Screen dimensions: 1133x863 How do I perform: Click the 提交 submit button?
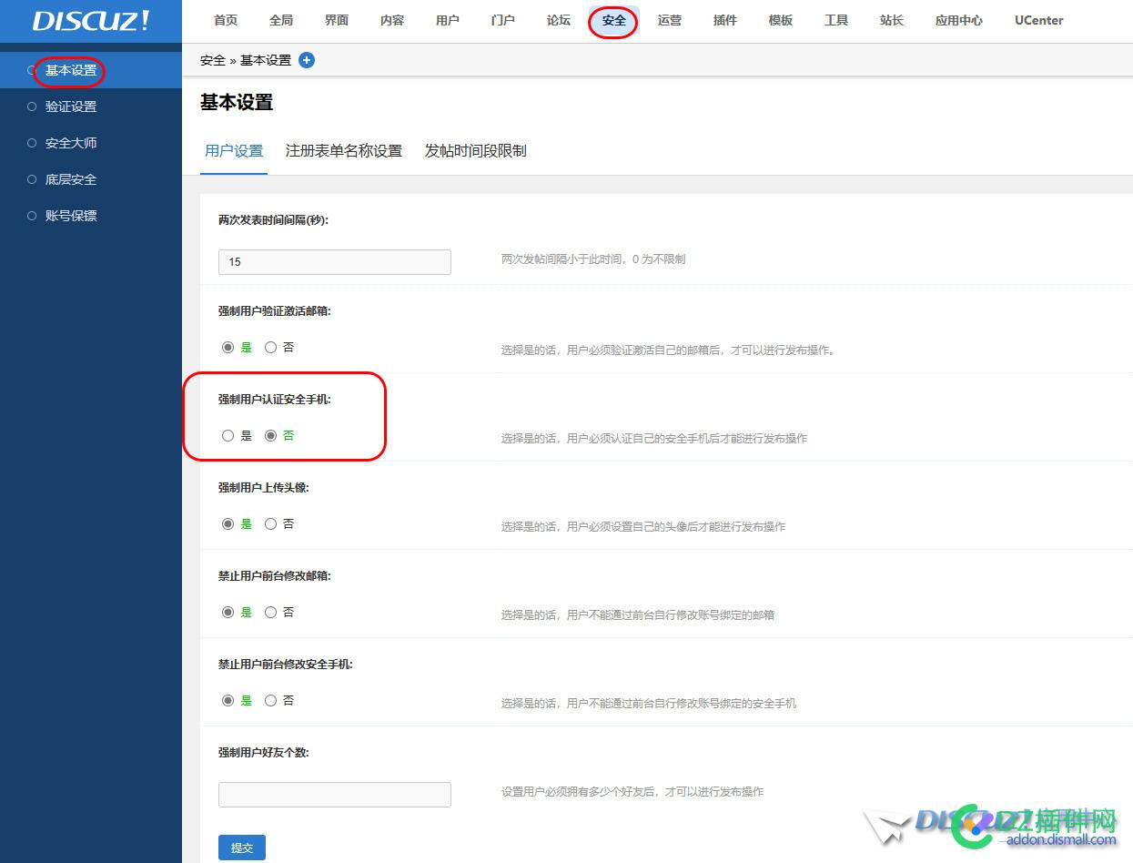tap(241, 847)
